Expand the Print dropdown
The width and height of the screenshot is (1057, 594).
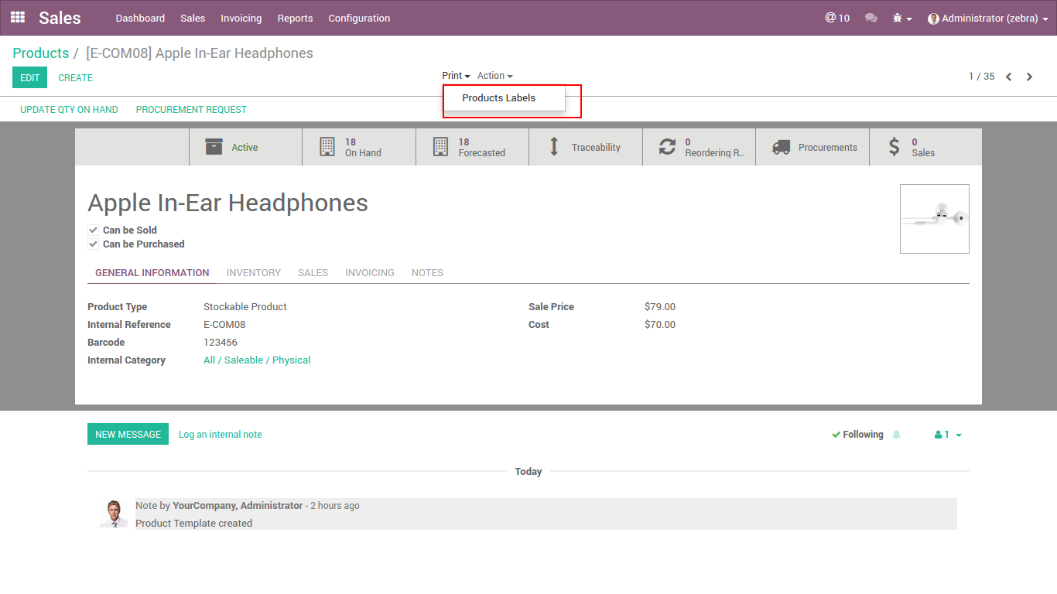coord(456,76)
